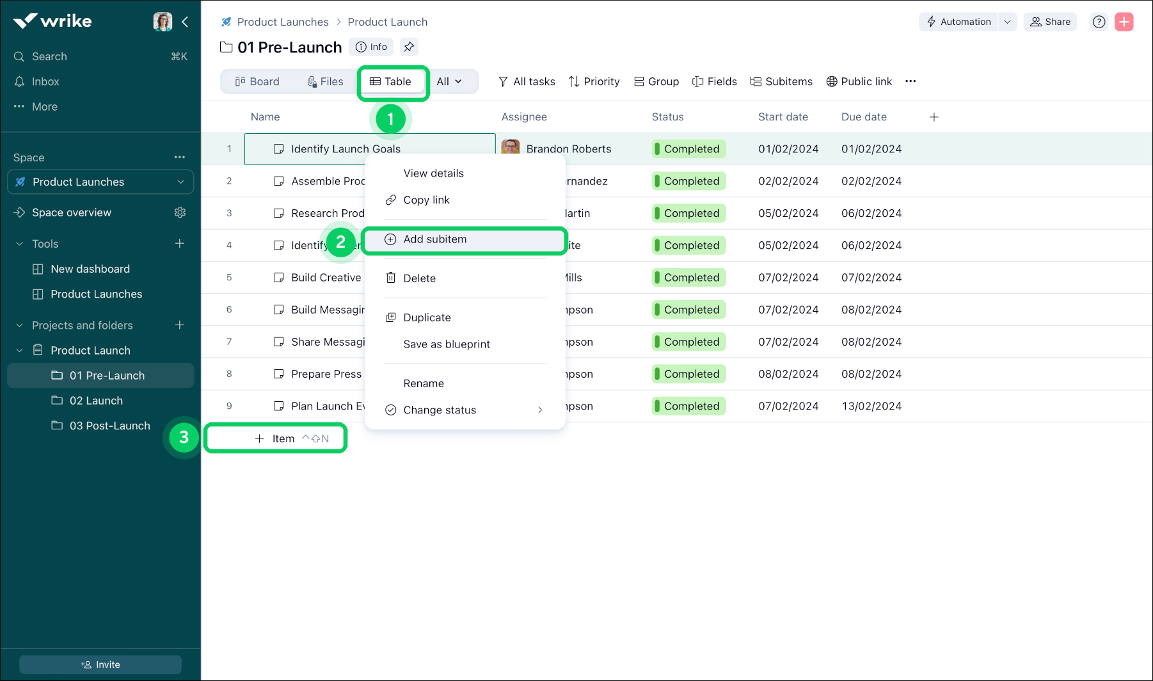Image resolution: width=1153 pixels, height=681 pixels.
Task: Click Brandon Roberts' avatar thumbnail
Action: [510, 148]
